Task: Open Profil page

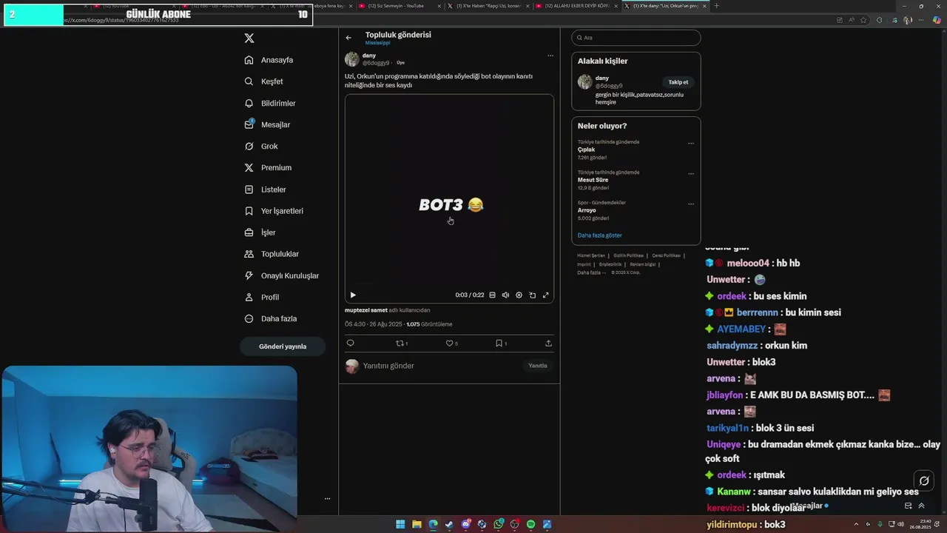Action: (261, 297)
